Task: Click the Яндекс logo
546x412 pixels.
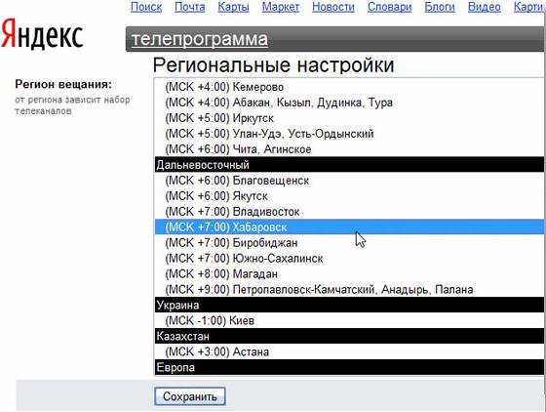Action: point(42,34)
